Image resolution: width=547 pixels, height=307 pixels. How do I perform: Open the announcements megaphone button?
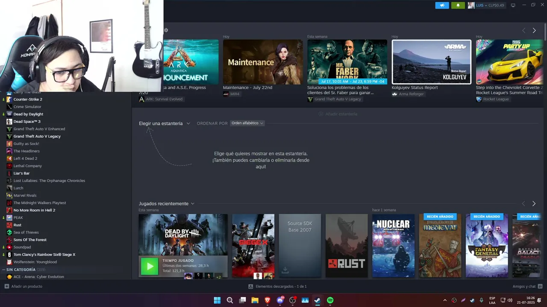point(442,5)
